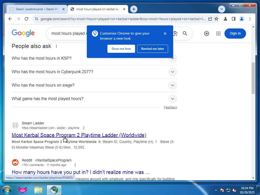260x195 pixels.
Task: Open a new tab with plus button
Action: coord(134,9)
